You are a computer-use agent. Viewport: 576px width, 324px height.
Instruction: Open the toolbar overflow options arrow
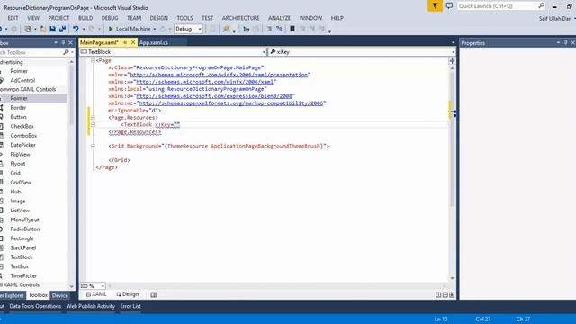tap(329, 31)
